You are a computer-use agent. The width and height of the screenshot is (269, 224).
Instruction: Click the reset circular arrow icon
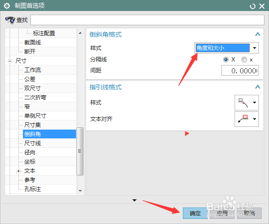point(253,6)
